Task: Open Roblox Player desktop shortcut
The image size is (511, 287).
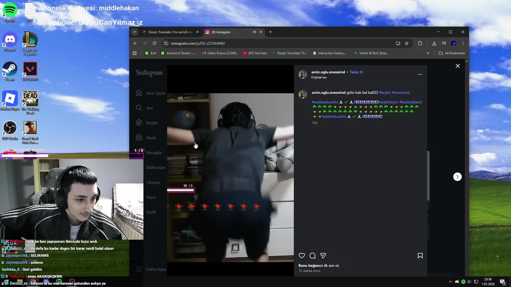Action: (x=10, y=101)
